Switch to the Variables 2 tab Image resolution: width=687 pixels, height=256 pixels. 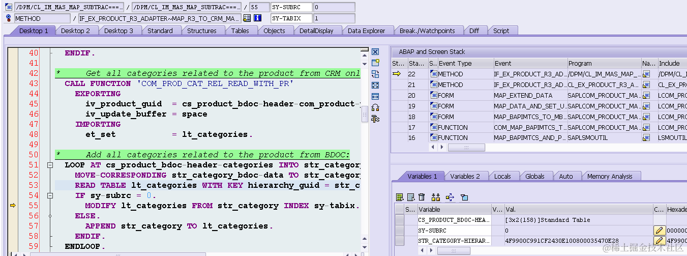465,176
